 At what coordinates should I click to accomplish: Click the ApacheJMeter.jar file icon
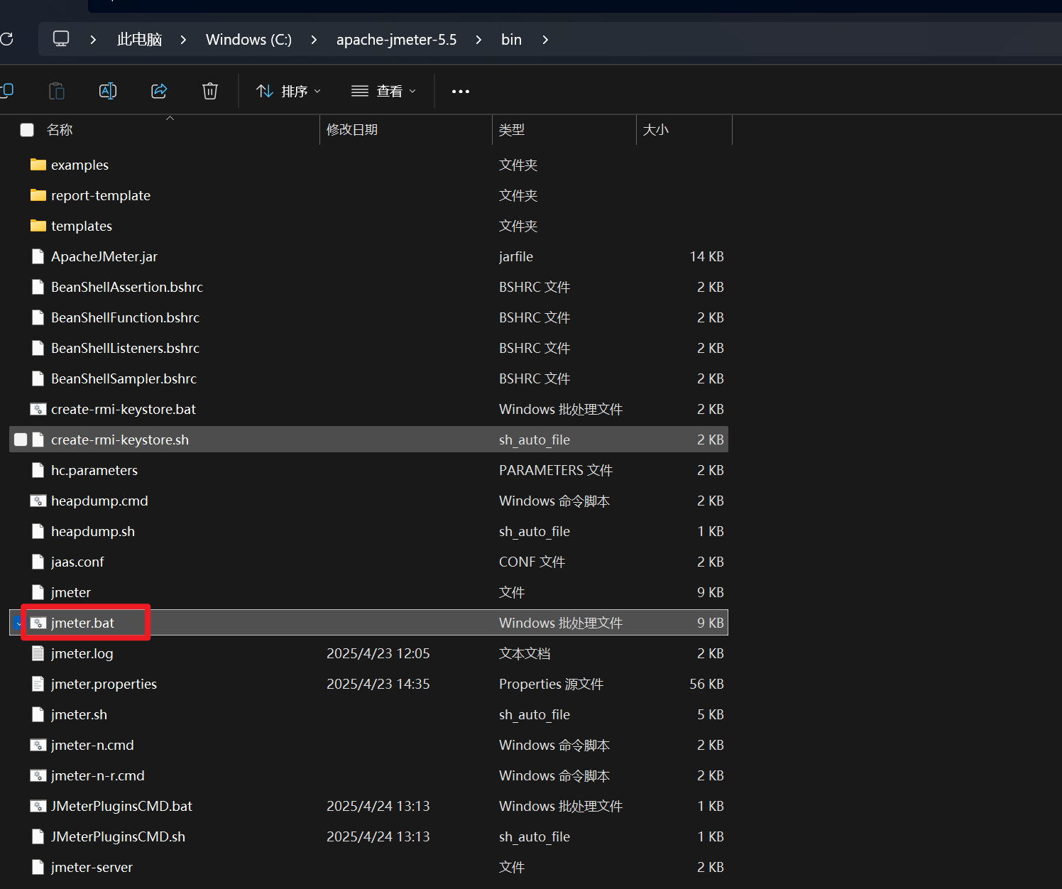[38, 256]
